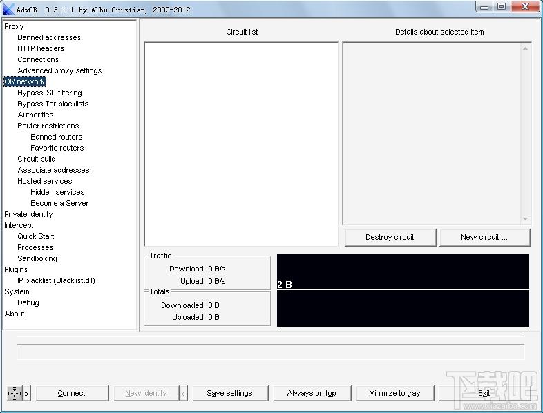Click the Uploaded: 0 B total
Image resolution: width=543 pixels, height=413 pixels.
click(x=213, y=318)
